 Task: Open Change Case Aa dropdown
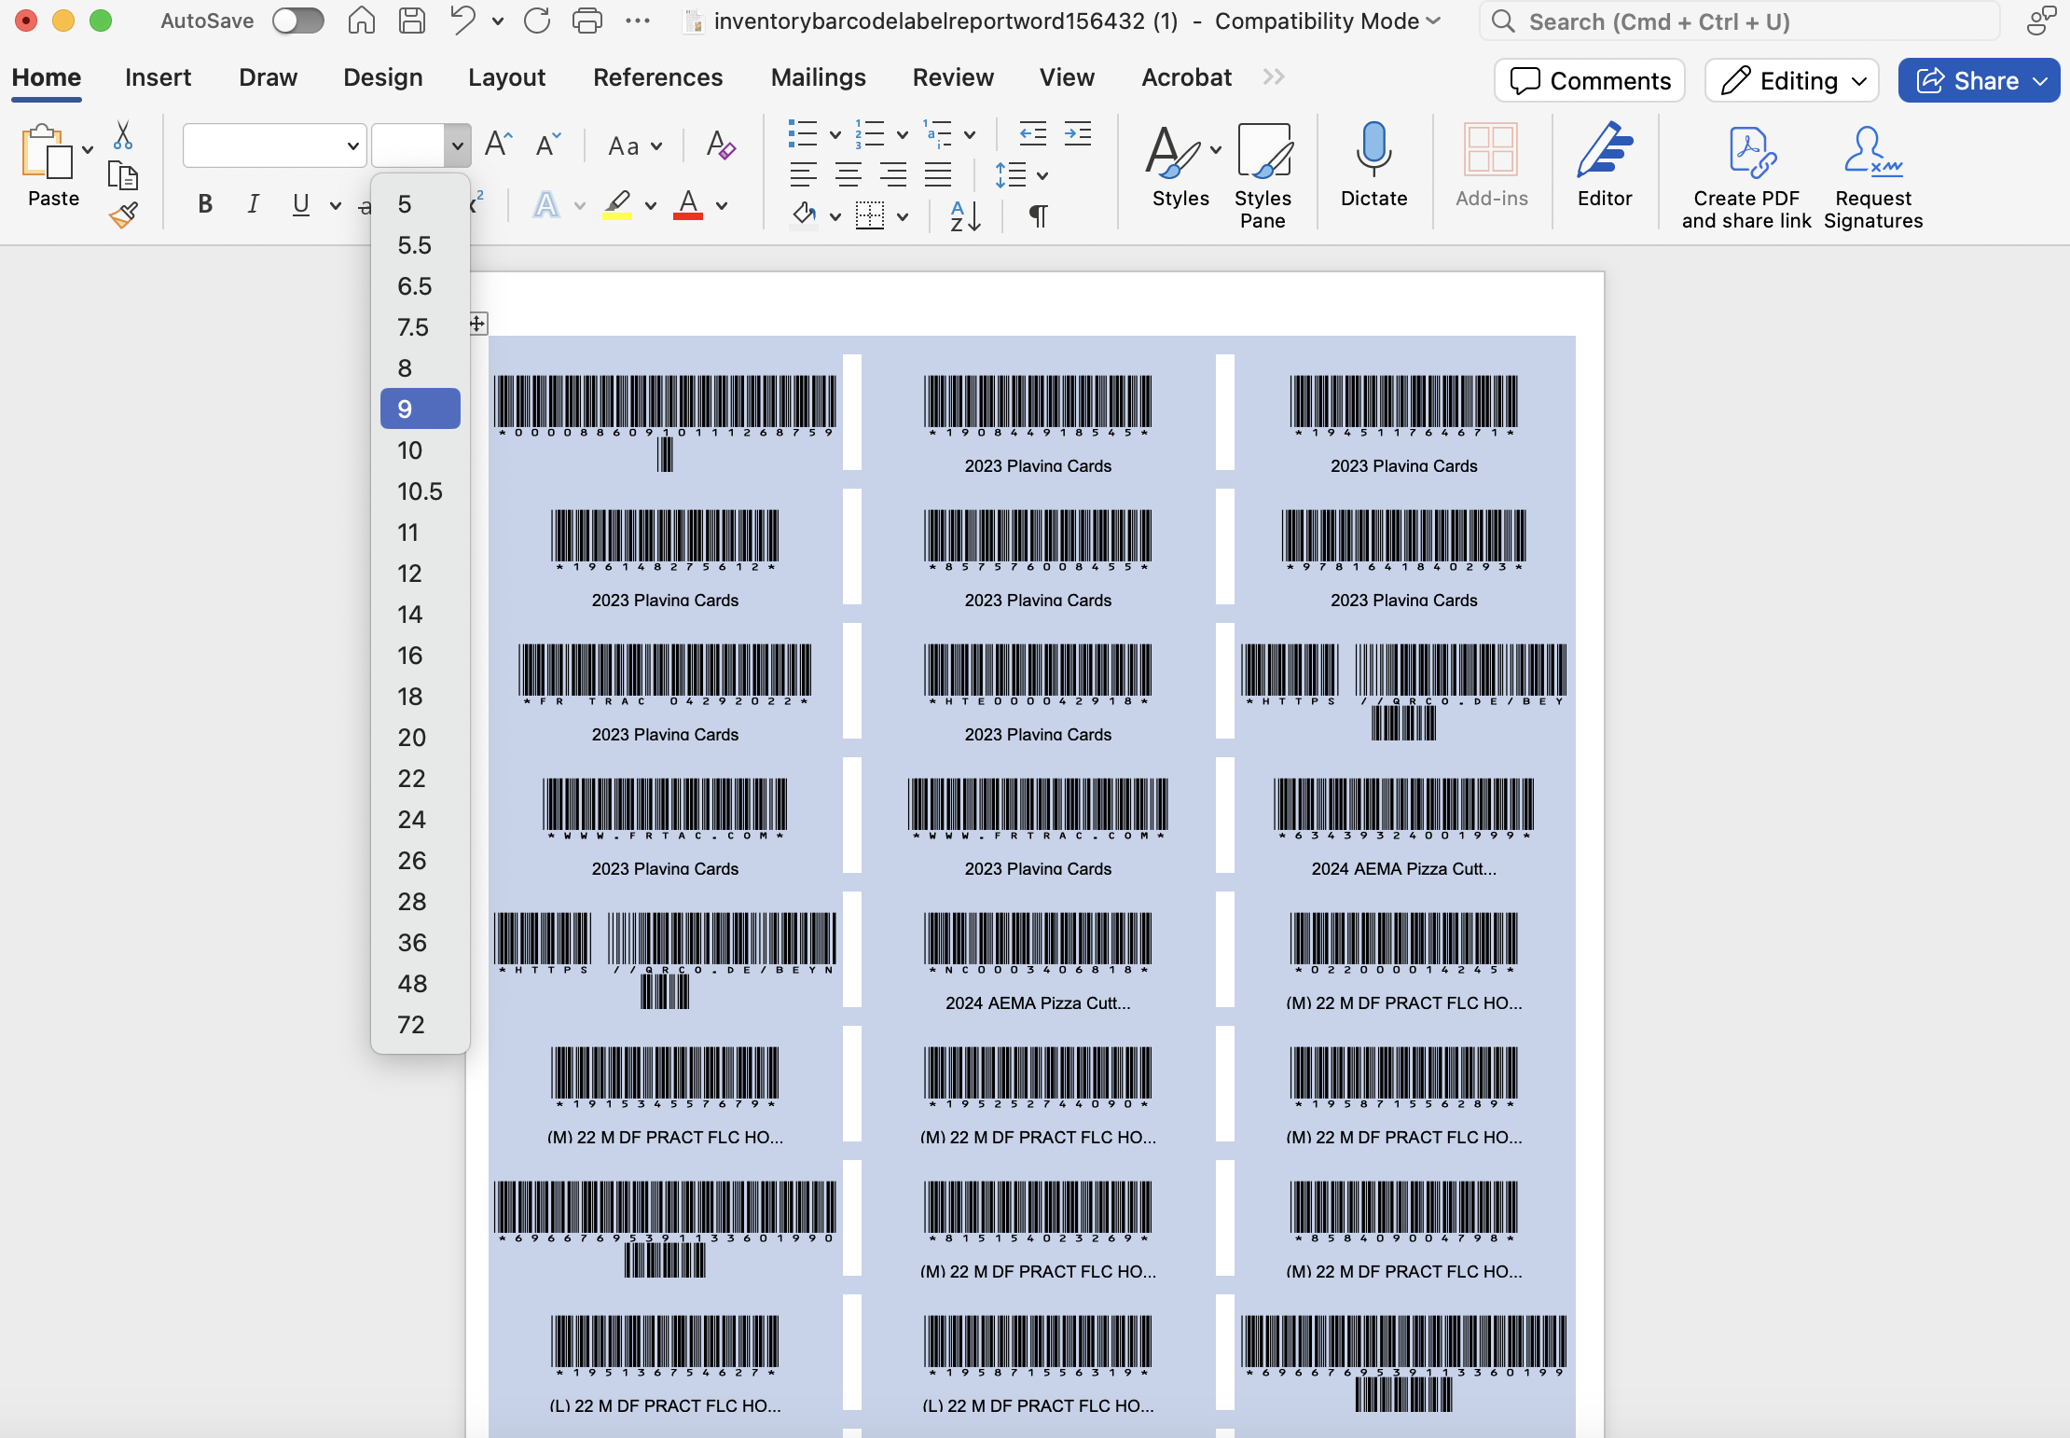click(635, 146)
